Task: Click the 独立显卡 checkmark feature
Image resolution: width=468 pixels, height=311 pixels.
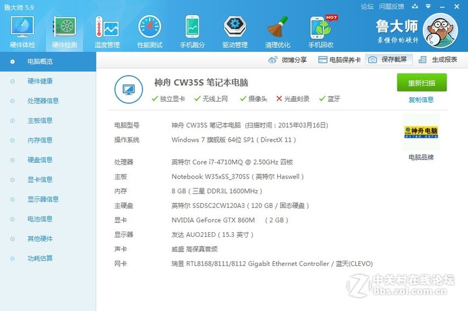Action: (x=168, y=99)
